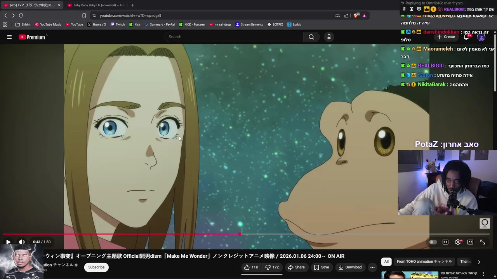Screen dimensions: 497x279
Task: Reload the current YouTube page
Action: 21,15
